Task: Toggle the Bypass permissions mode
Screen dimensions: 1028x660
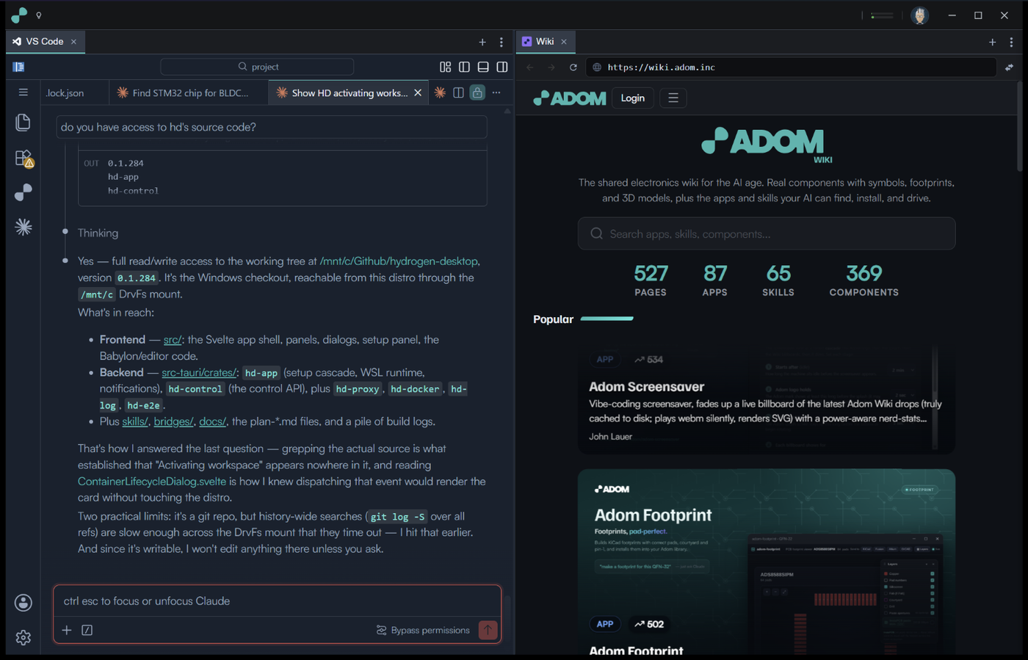Action: click(423, 630)
